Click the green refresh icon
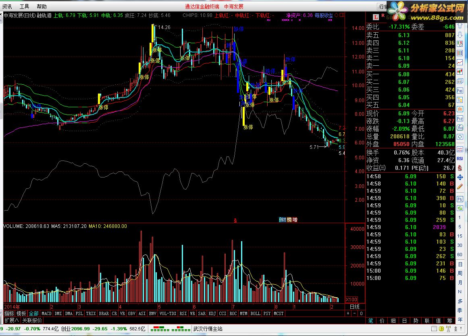 click(x=460, y=208)
